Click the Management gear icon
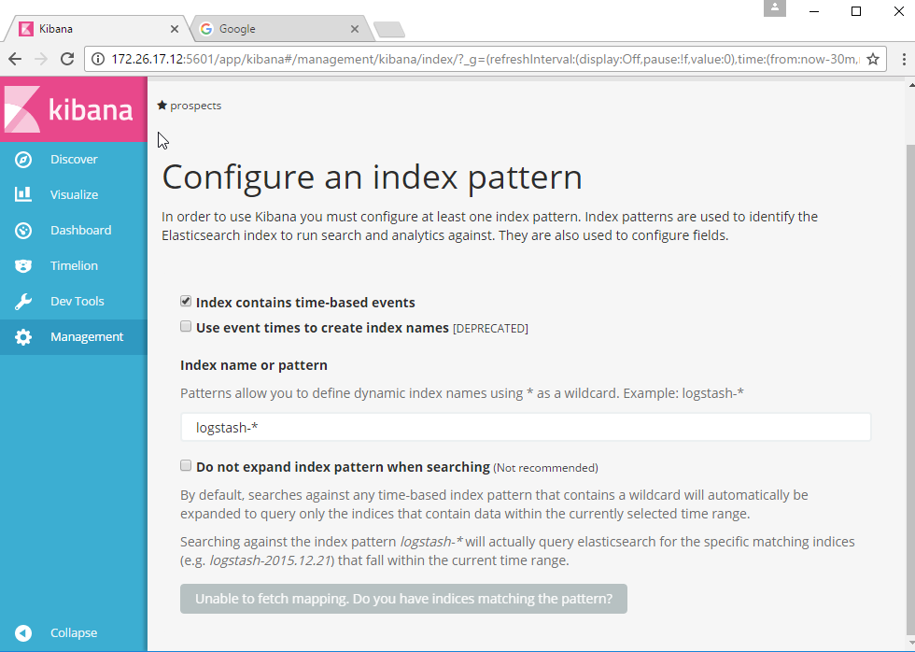 pyautogui.click(x=23, y=337)
